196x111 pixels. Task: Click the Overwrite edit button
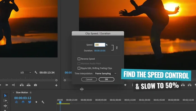[29, 85]
